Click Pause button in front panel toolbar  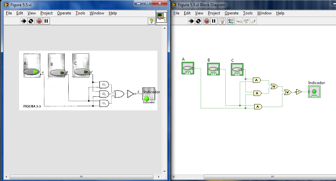pos(46,21)
